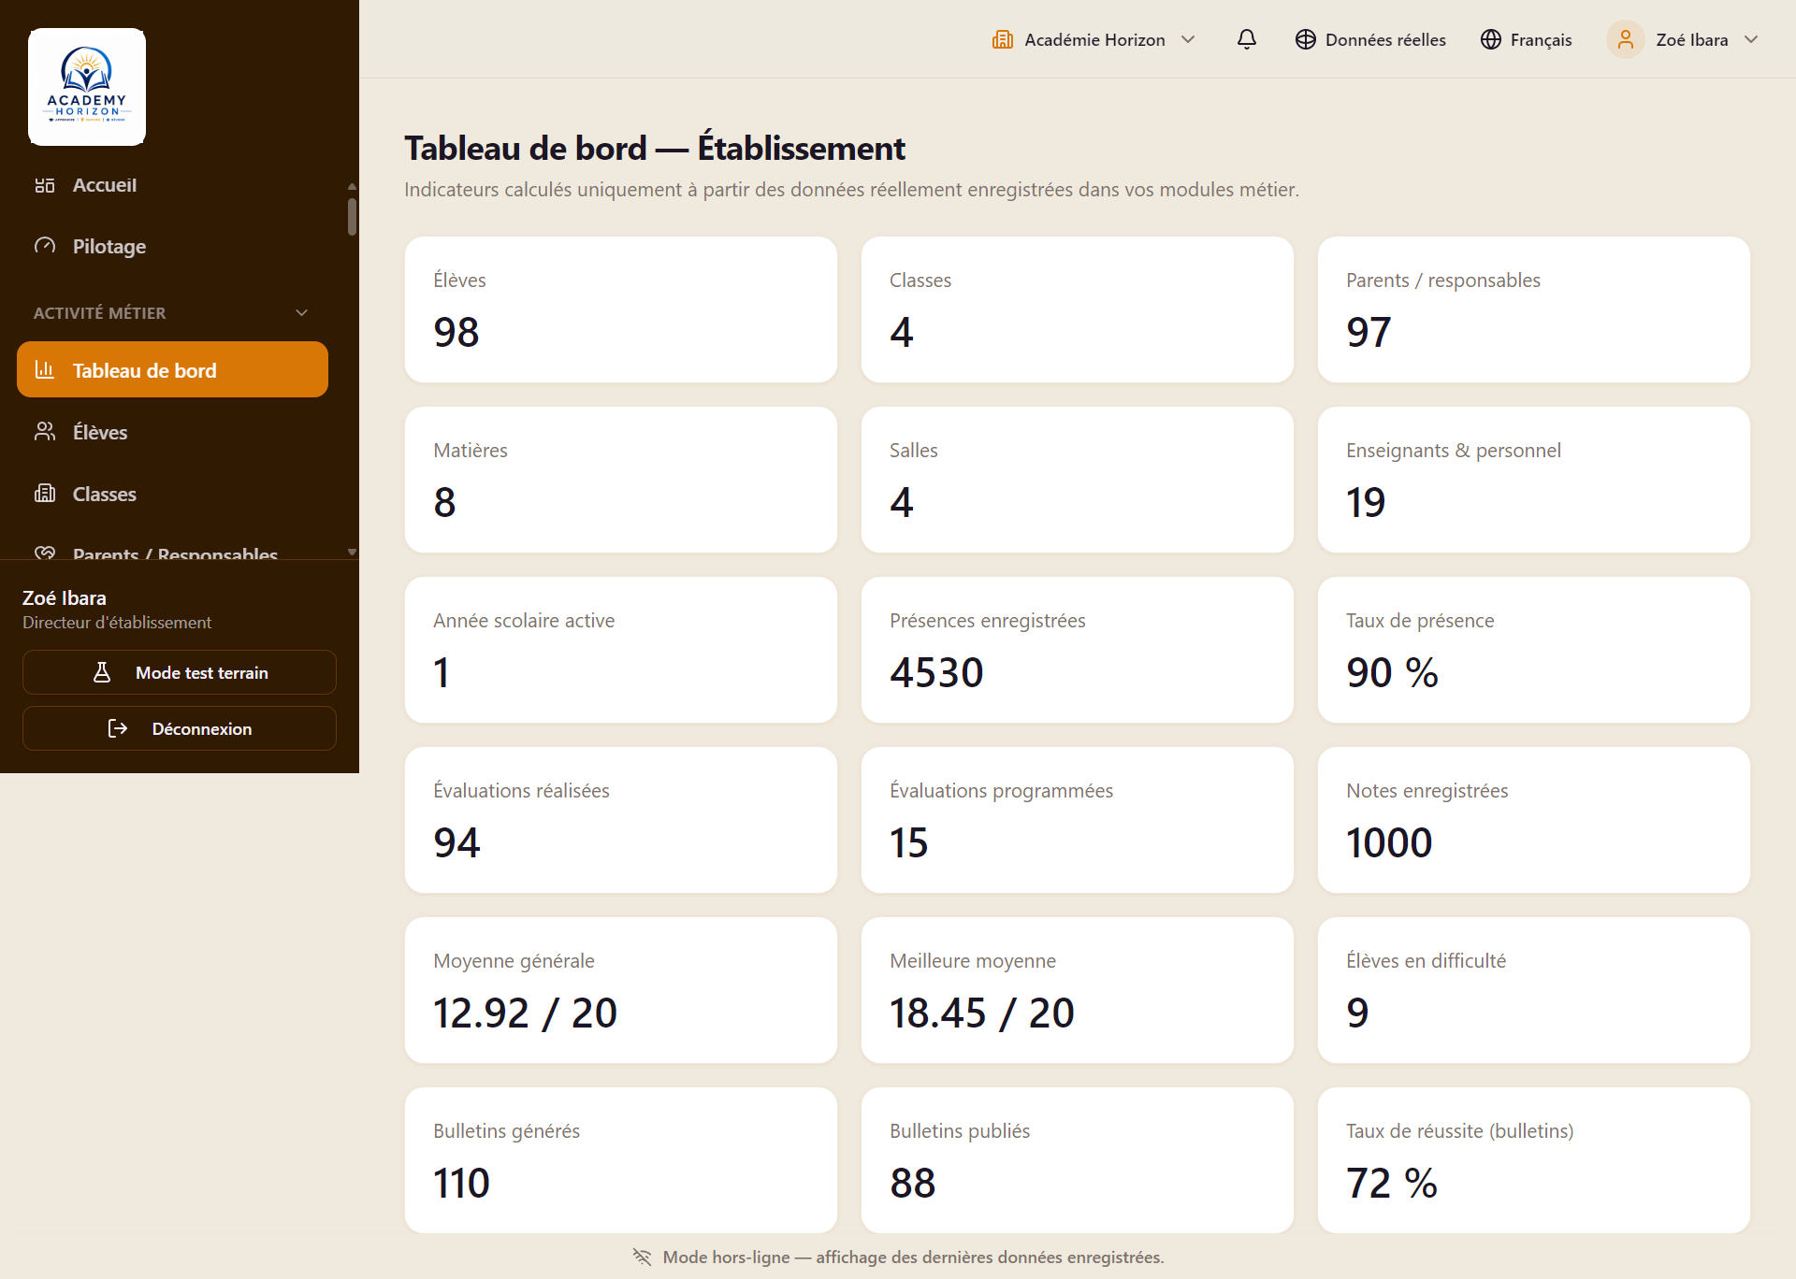The height and width of the screenshot is (1279, 1796).
Task: Open the Élèves sidebar item
Action: (173, 431)
